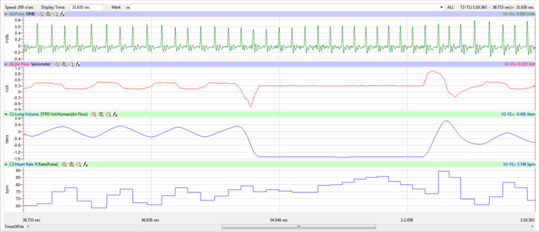Click AutoScale icon on Pulse channel
This screenshot has width=539, height=232.
point(48,14)
